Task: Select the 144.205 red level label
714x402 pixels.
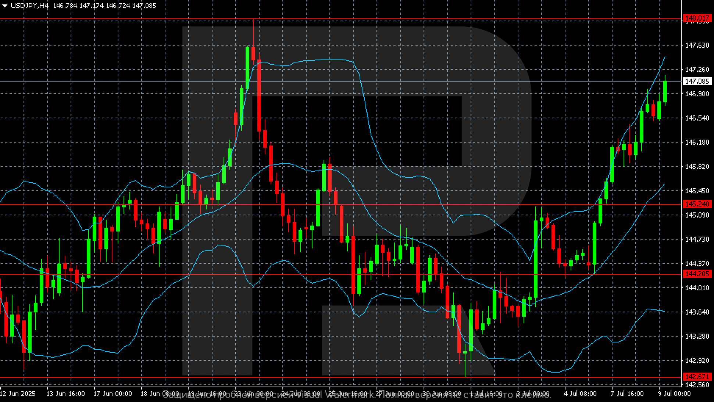Action: click(696, 274)
